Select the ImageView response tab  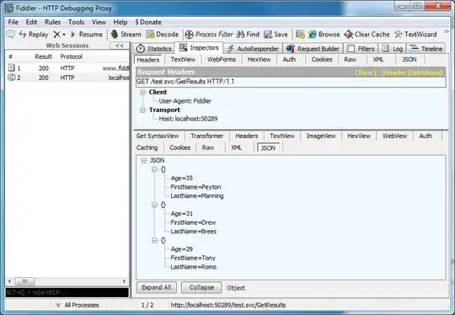click(321, 136)
